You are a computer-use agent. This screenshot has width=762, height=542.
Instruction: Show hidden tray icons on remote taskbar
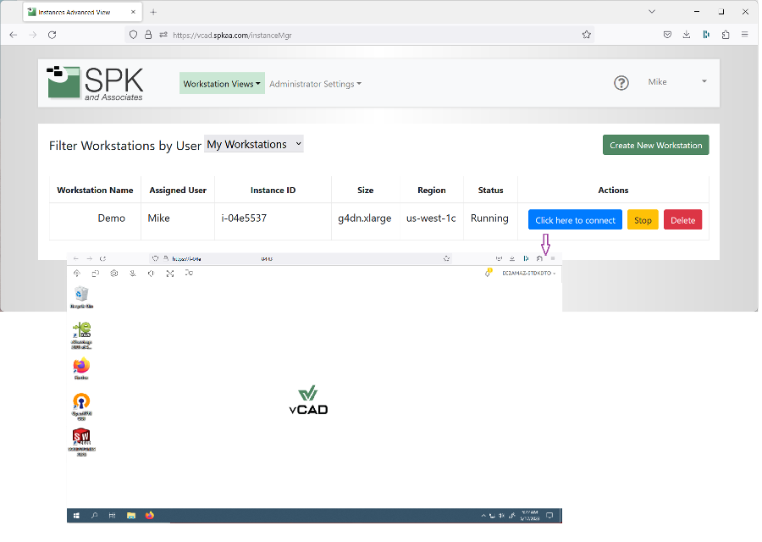pyautogui.click(x=483, y=516)
